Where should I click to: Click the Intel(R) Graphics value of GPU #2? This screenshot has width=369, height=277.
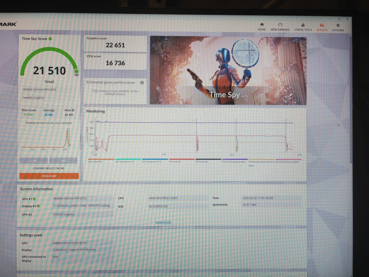pyautogui.click(x=64, y=214)
